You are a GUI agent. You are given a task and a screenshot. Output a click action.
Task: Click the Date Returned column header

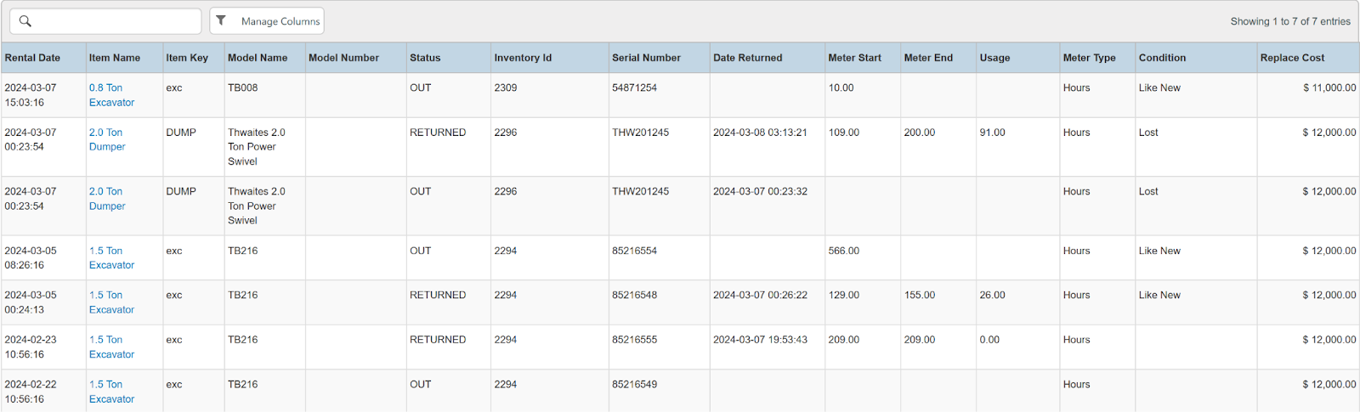point(747,58)
